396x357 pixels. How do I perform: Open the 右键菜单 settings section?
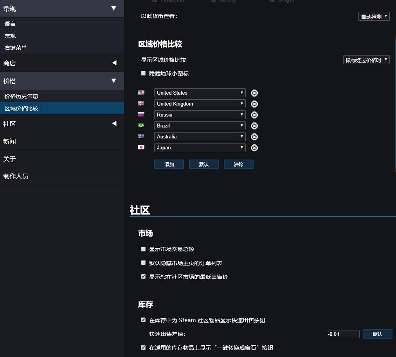pyautogui.click(x=17, y=47)
